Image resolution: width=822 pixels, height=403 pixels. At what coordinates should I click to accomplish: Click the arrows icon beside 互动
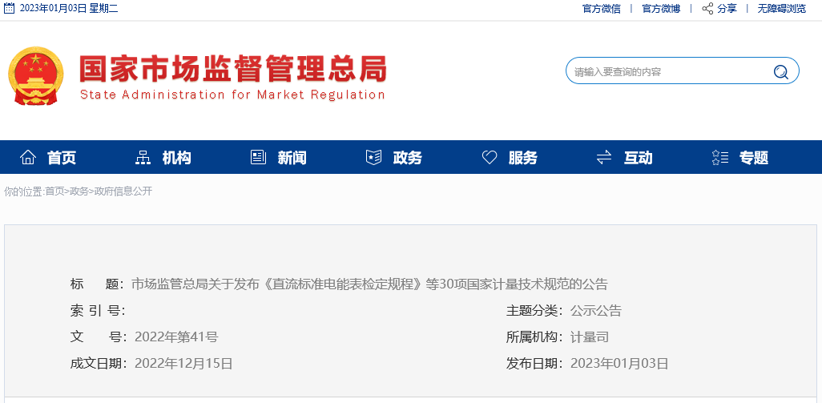pyautogui.click(x=604, y=157)
